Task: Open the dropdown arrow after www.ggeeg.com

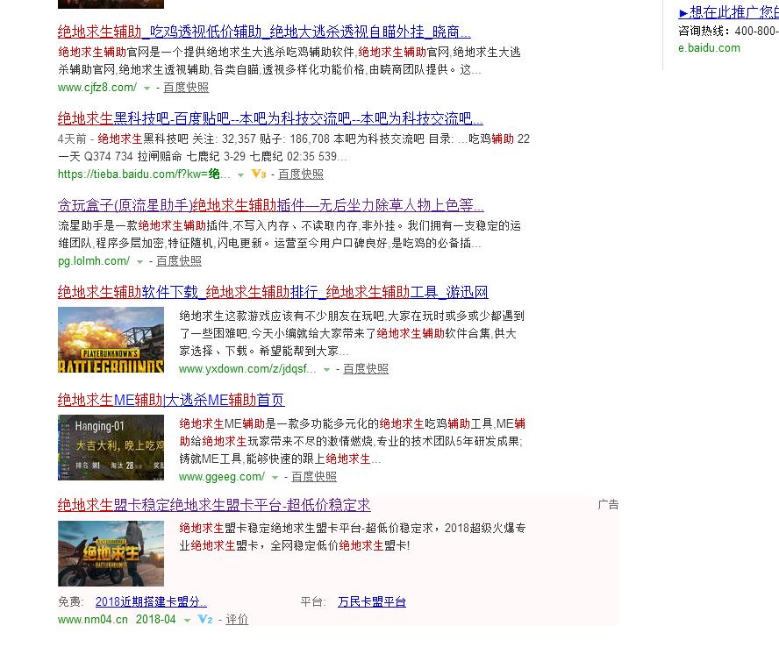Action: [274, 477]
